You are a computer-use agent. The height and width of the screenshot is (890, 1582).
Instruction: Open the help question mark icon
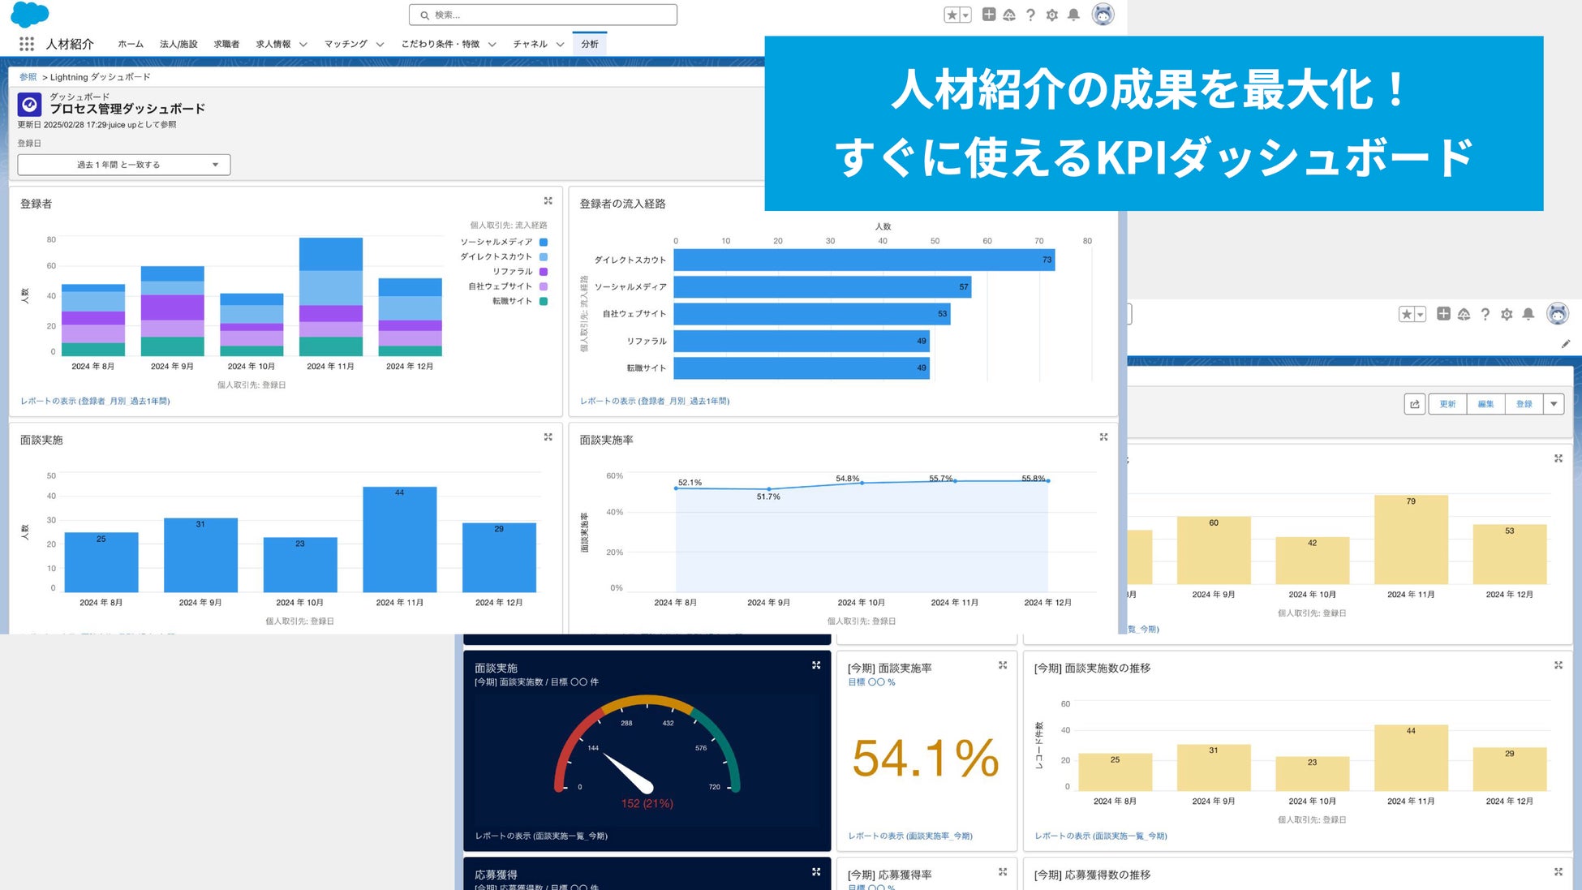1030,15
